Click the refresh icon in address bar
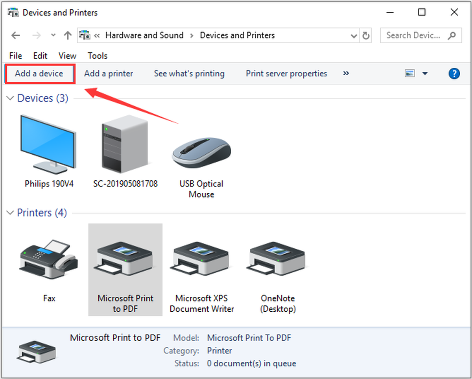Image resolution: width=472 pixels, height=379 pixels. pyautogui.click(x=366, y=35)
